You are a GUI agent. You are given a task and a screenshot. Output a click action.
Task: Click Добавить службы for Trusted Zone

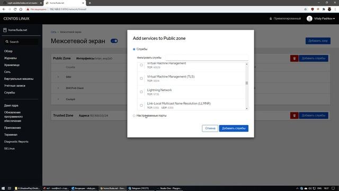tap(314, 116)
